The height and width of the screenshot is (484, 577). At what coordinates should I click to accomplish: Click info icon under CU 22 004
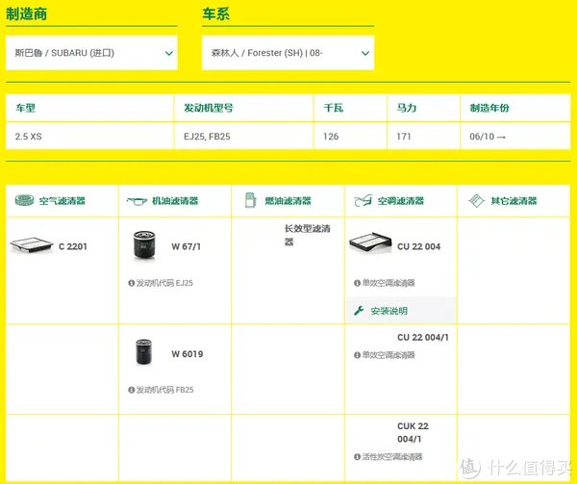[357, 283]
